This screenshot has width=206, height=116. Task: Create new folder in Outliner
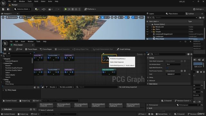pyautogui.click(x=200, y=17)
